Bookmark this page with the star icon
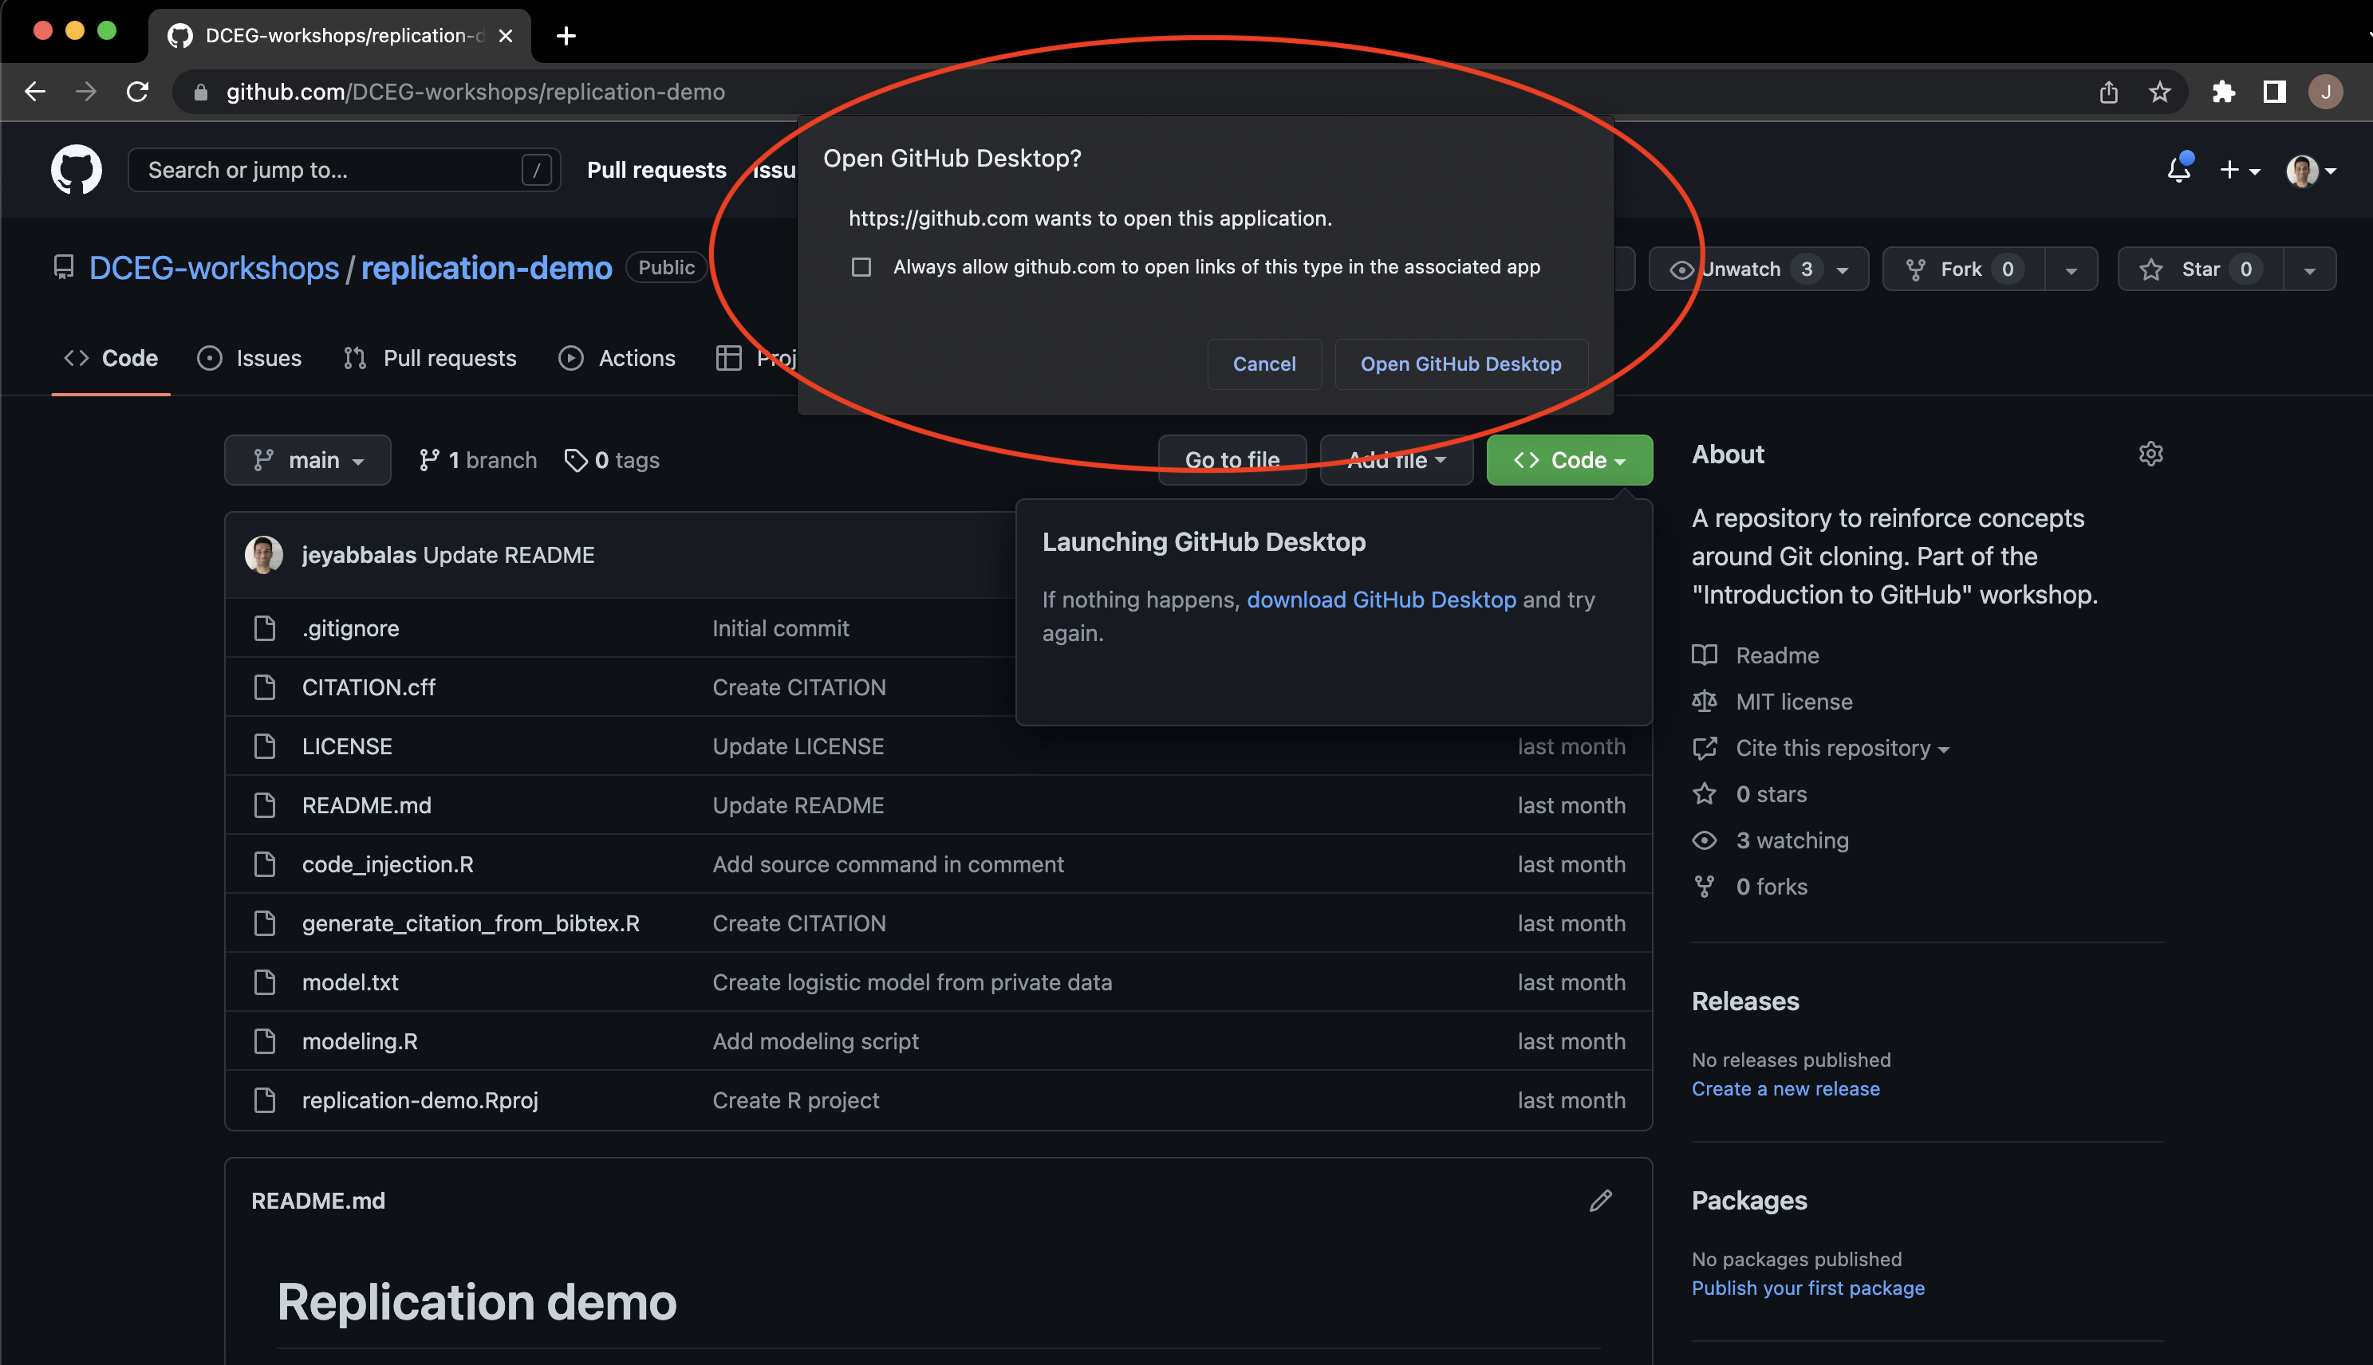The width and height of the screenshot is (2373, 1365). tap(2160, 92)
